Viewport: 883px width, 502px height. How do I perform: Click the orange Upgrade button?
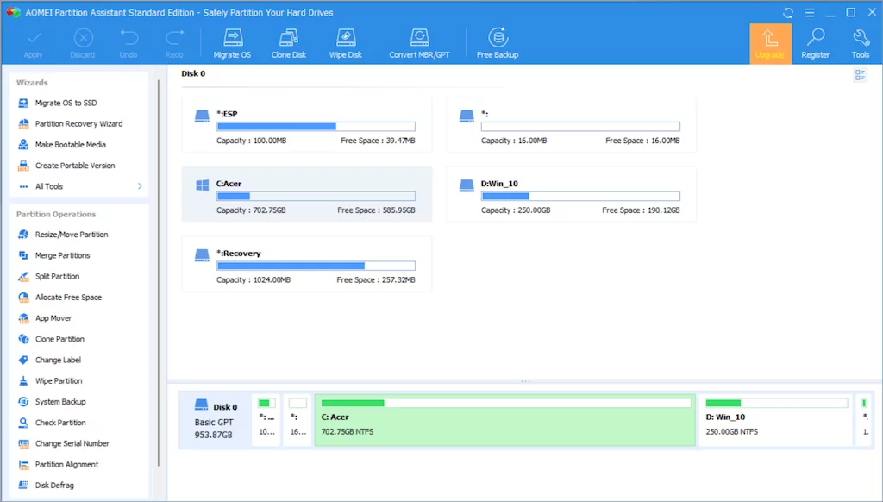pos(770,43)
